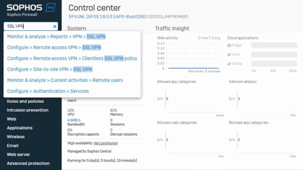Click the 12% CPU usage link
Viewport: 303px width, 170px height.
[71, 110]
